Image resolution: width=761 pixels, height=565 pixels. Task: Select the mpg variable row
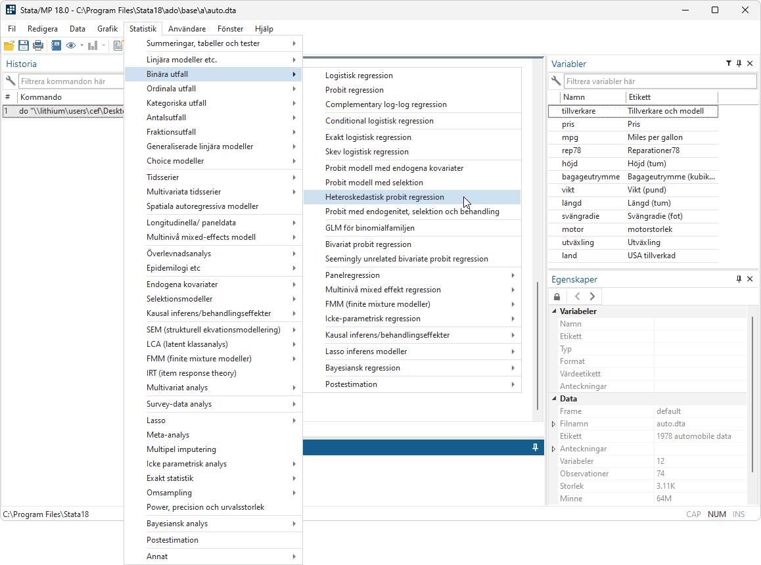pyautogui.click(x=633, y=137)
